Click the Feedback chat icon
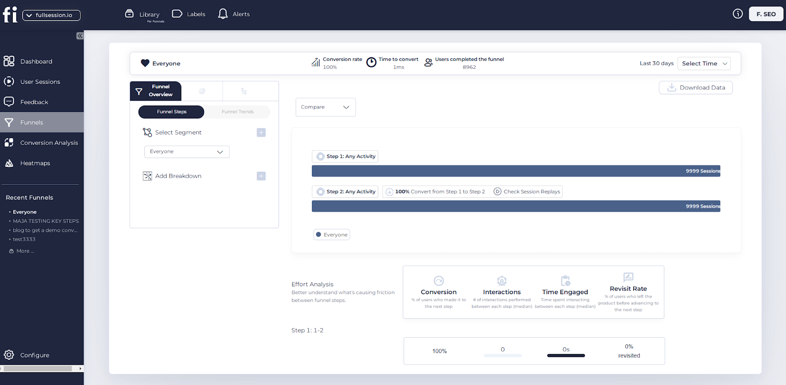The height and width of the screenshot is (385, 786). tap(9, 102)
